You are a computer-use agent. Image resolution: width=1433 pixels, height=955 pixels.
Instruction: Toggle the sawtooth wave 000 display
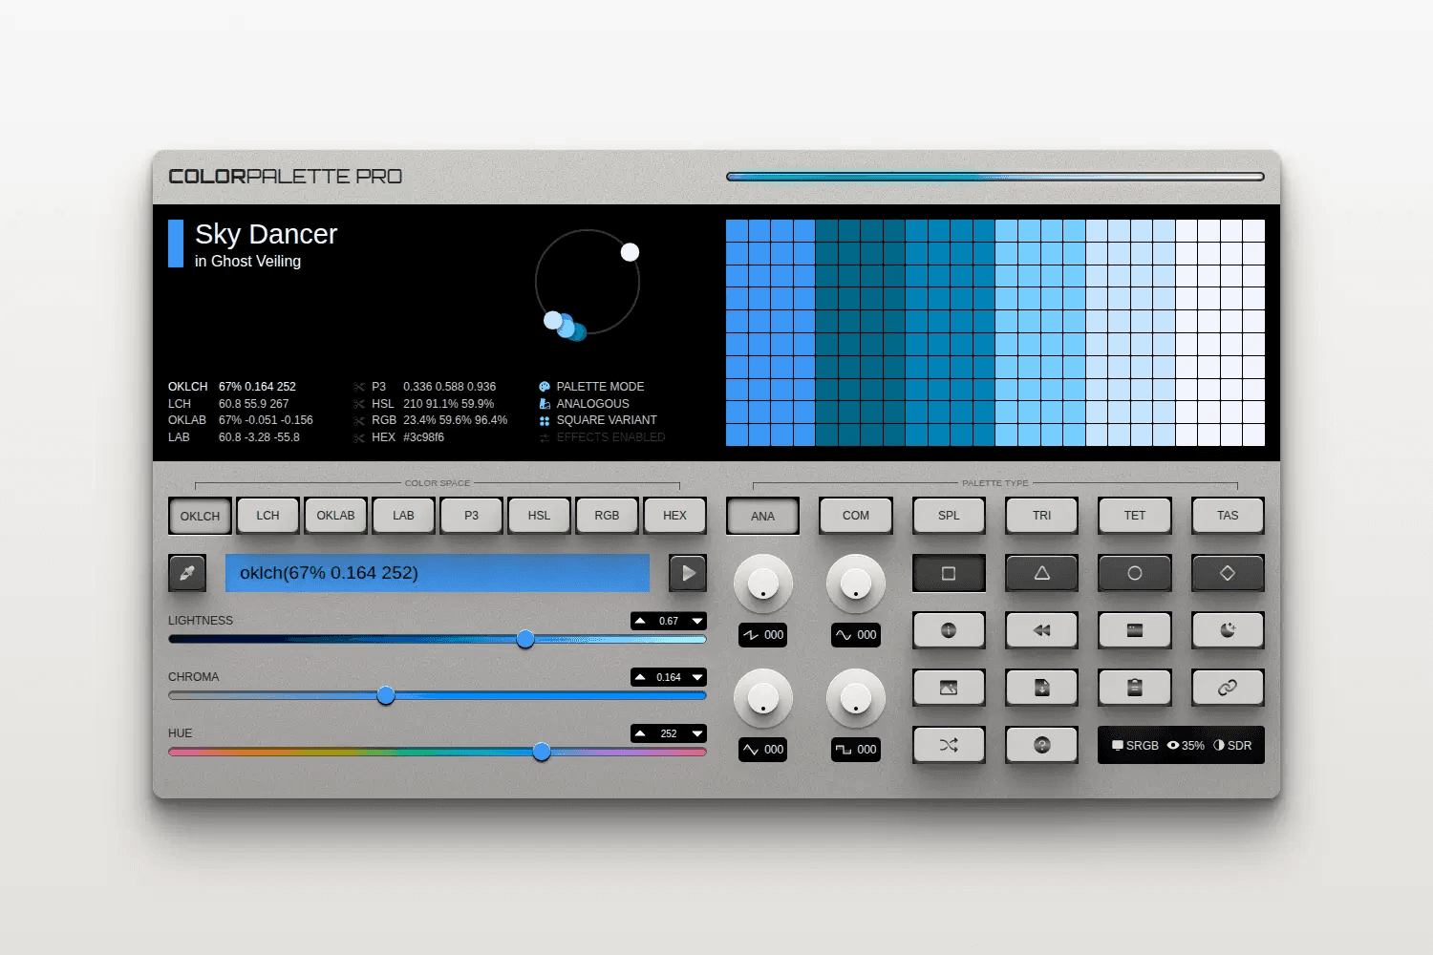point(762,635)
